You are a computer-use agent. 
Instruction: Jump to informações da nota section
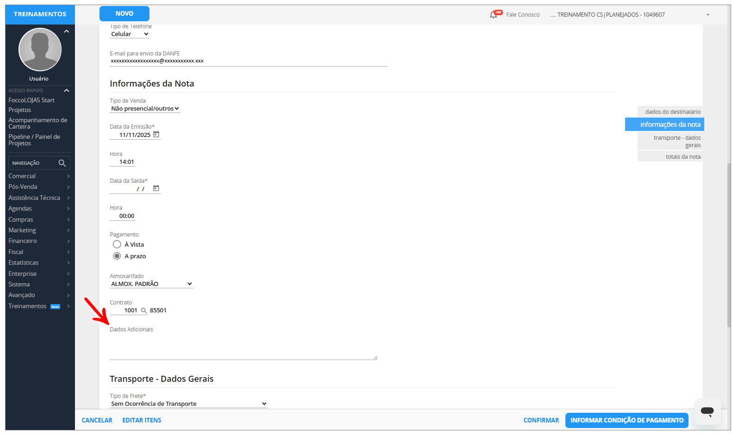click(x=664, y=124)
